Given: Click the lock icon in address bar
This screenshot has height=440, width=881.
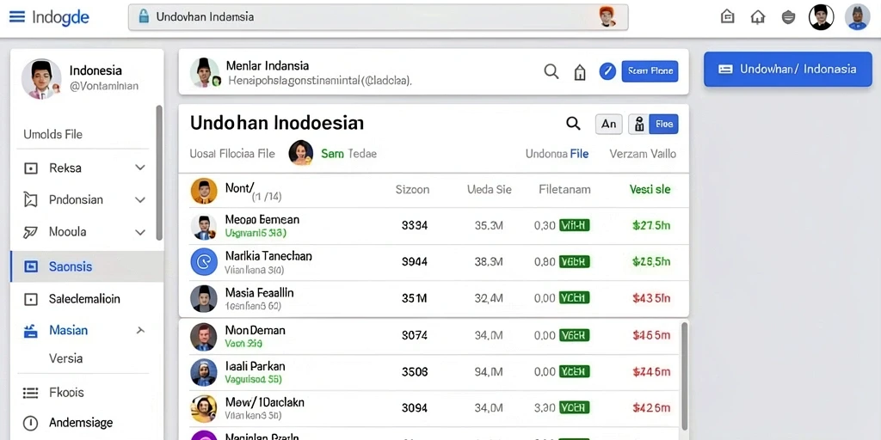Looking at the screenshot, I should (x=144, y=16).
